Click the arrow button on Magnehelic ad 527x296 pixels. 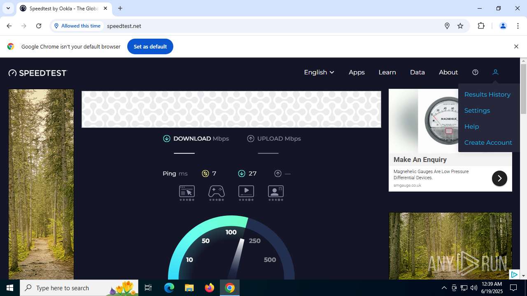(499, 178)
